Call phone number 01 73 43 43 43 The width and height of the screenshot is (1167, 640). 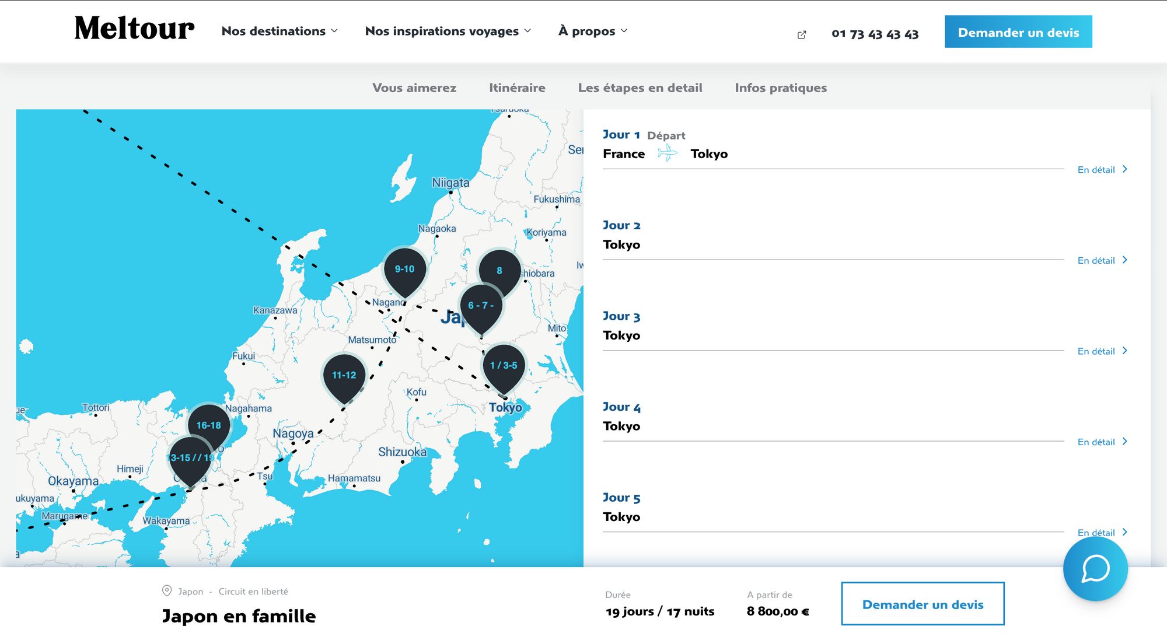coord(875,34)
